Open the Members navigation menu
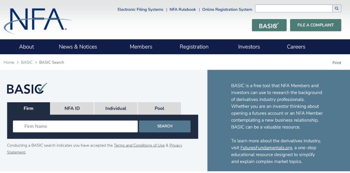This screenshot has height=173, width=350. point(141,47)
